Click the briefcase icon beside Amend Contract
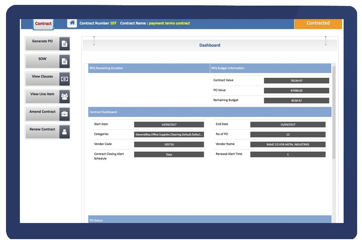The image size is (362, 247). pyautogui.click(x=65, y=114)
